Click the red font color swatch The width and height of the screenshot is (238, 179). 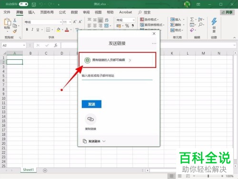[x=67, y=29]
